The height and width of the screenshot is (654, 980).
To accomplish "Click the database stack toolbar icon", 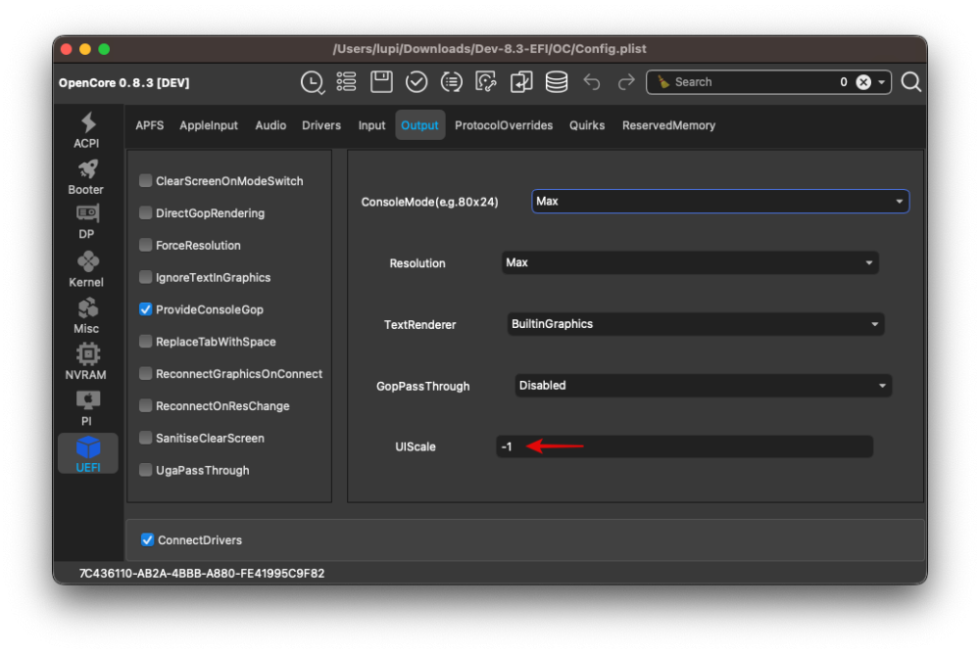I will click(557, 82).
